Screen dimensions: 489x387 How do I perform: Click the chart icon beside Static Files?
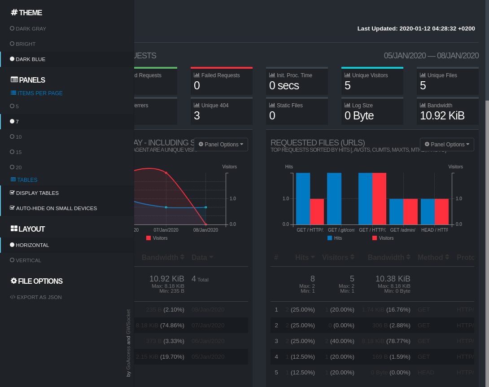(x=272, y=106)
